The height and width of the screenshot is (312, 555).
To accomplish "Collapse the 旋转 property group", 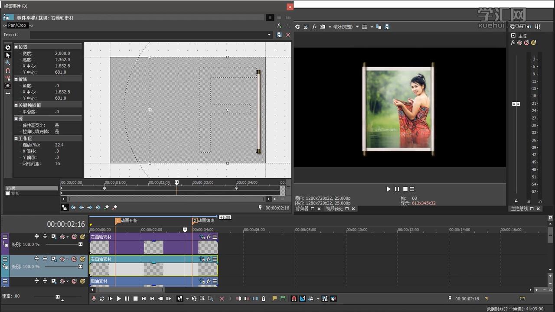I will coord(16,79).
